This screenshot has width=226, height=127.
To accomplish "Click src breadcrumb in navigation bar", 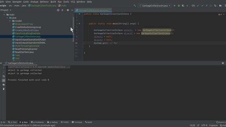I will [x=10, y=6].
